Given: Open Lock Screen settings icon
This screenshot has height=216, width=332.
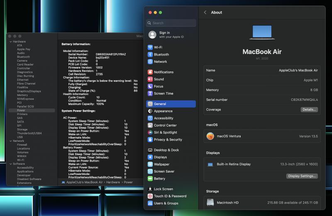Looking at the screenshot, I should [x=150, y=189].
